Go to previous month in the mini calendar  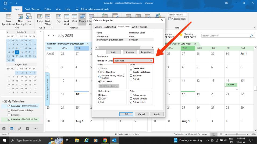click(x=8, y=32)
